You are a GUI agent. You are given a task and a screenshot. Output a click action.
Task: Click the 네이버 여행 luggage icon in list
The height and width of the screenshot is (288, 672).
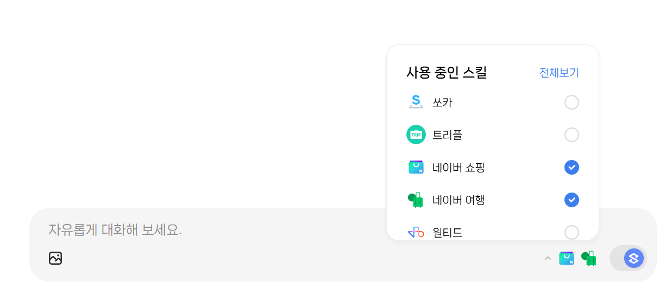click(x=416, y=200)
